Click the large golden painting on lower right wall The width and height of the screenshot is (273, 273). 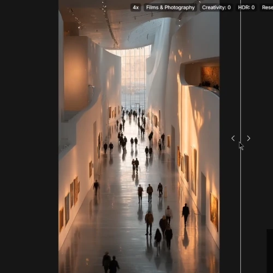click(214, 212)
